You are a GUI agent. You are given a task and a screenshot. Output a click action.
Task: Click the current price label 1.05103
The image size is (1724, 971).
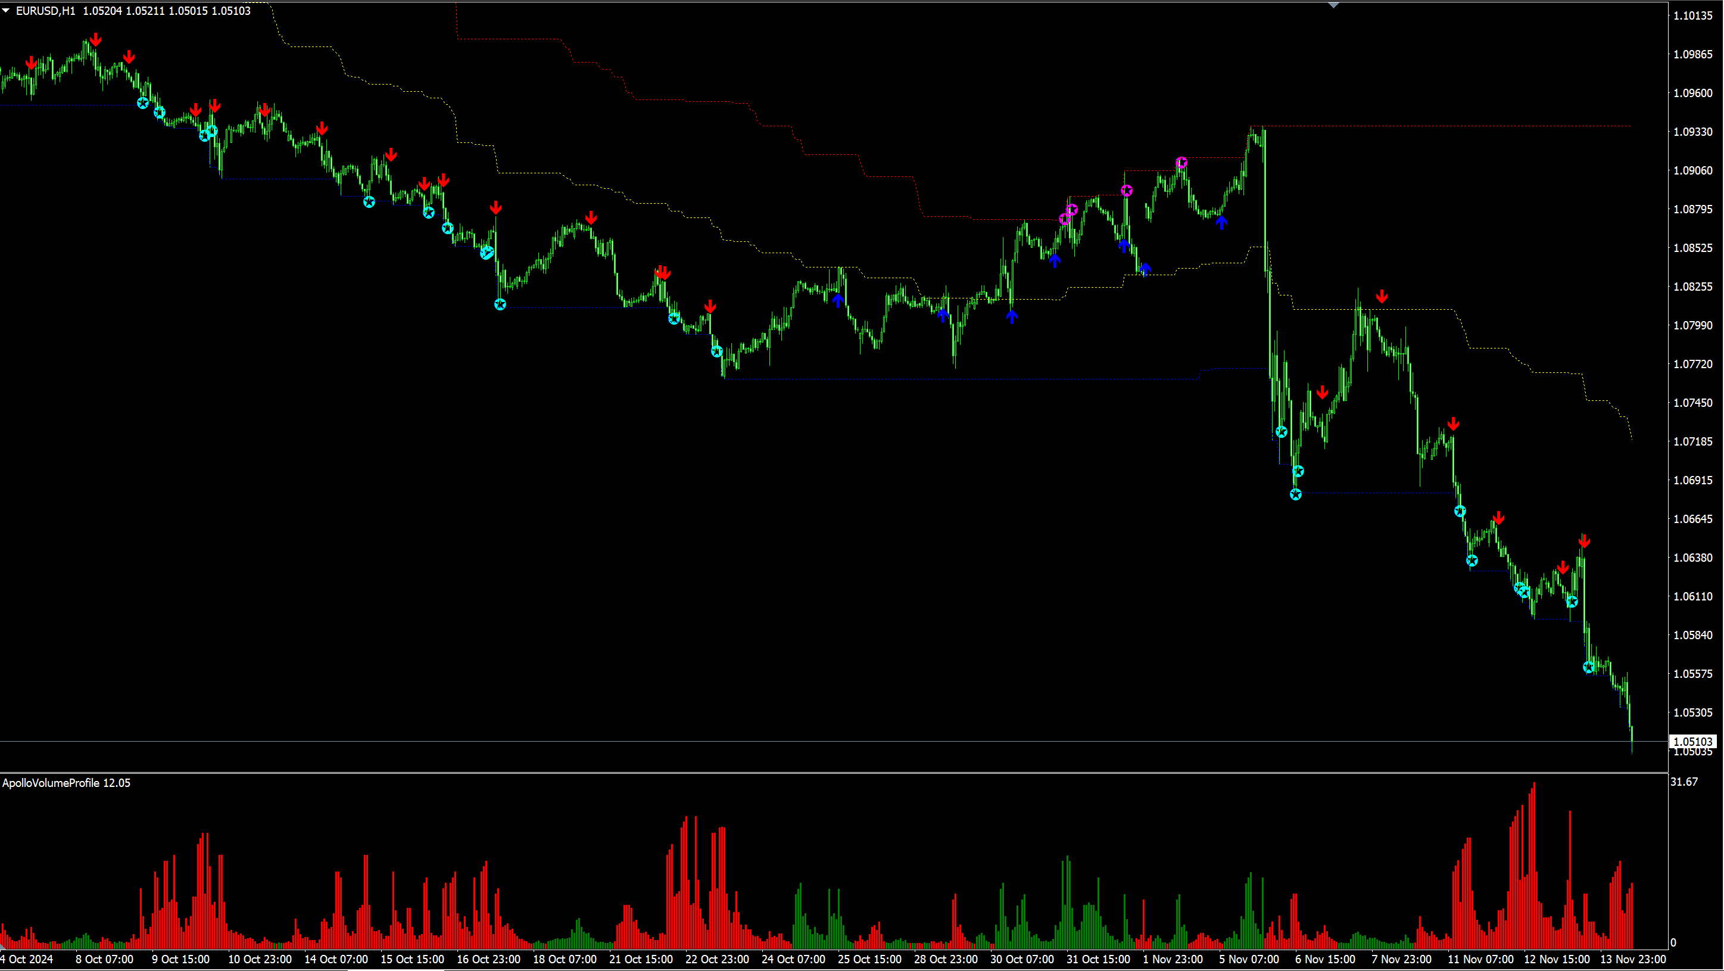pos(1692,741)
